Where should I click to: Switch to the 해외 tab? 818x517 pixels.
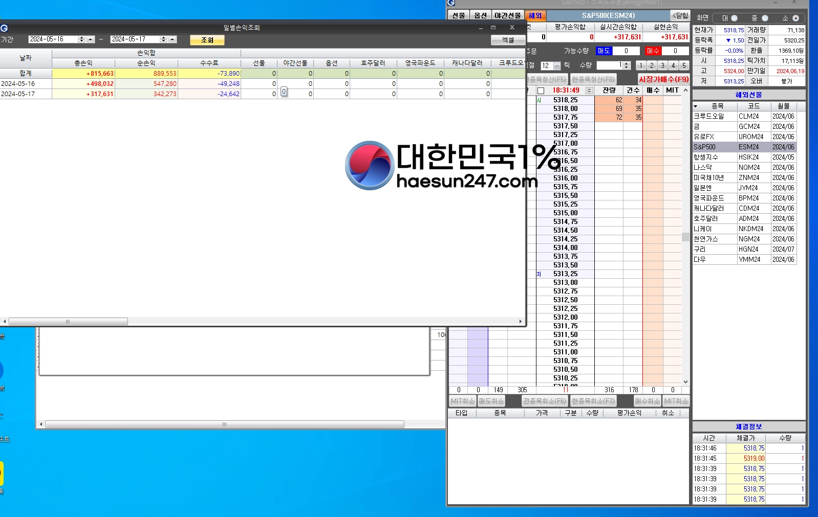click(535, 15)
